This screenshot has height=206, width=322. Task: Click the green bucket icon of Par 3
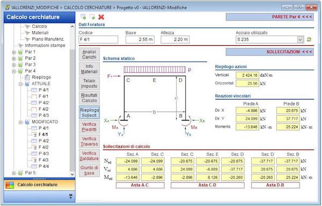tap(20, 65)
